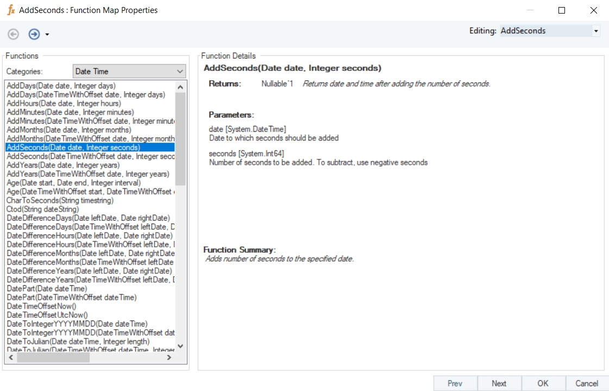Open the forward arrow history dropdown
This screenshot has height=391, width=609.
pos(47,35)
